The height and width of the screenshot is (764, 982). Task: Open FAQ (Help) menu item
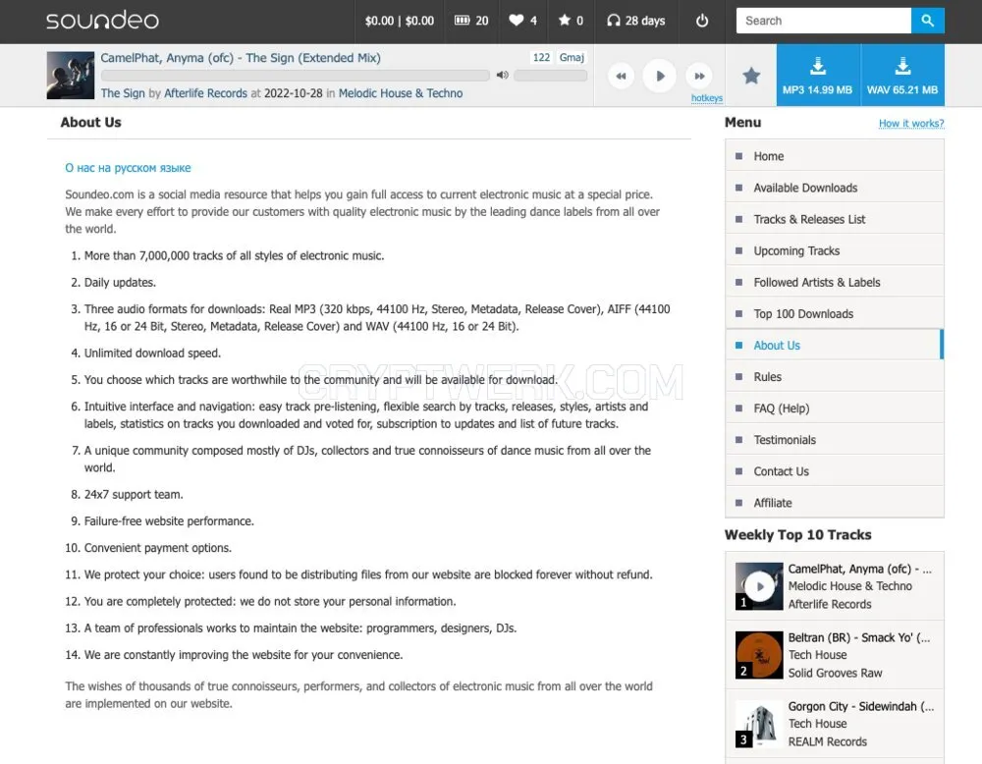pos(834,409)
